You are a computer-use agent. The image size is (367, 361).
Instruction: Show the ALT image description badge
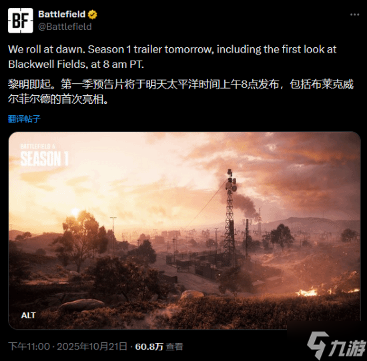pos(28,316)
